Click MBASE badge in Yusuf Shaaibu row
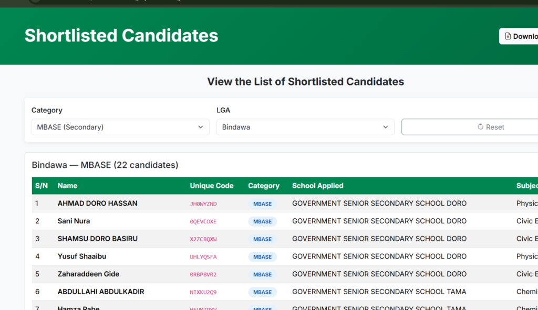This screenshot has height=310, width=538. click(263, 257)
